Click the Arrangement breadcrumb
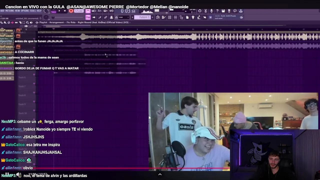This screenshot has height=180, width=320. (x=56, y=22)
